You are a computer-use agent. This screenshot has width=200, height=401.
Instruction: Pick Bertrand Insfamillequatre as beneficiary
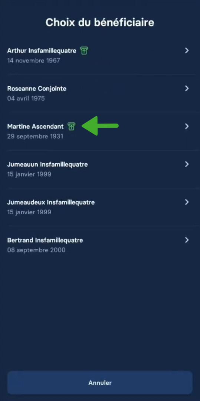click(x=100, y=245)
